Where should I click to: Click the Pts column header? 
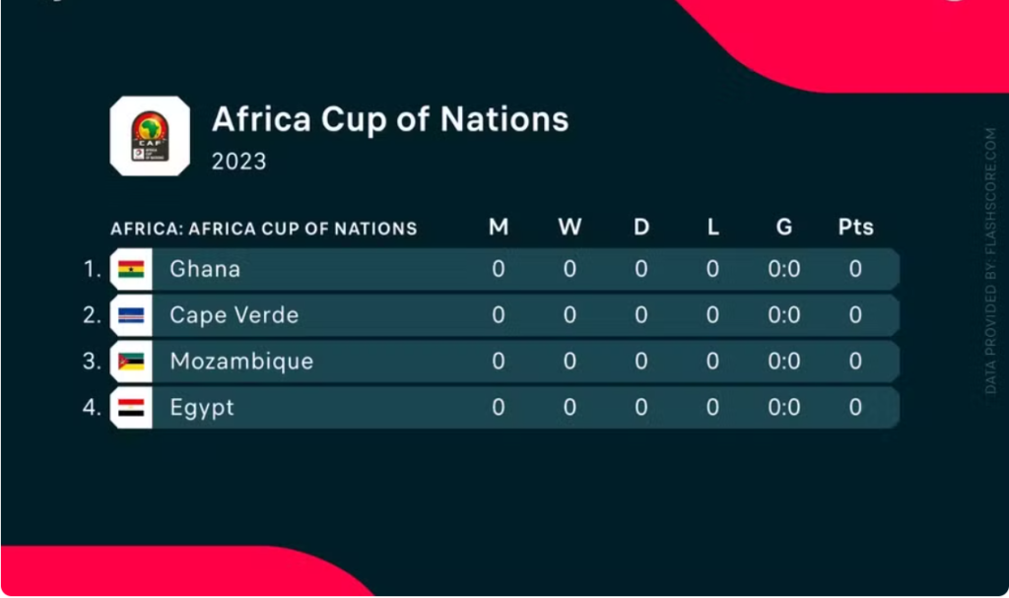tap(855, 228)
